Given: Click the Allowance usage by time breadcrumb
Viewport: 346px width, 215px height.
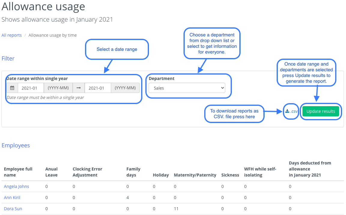Looking at the screenshot, I should tap(53, 35).
